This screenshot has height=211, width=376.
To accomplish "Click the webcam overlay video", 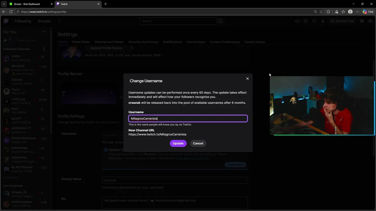I will pyautogui.click(x=322, y=106).
